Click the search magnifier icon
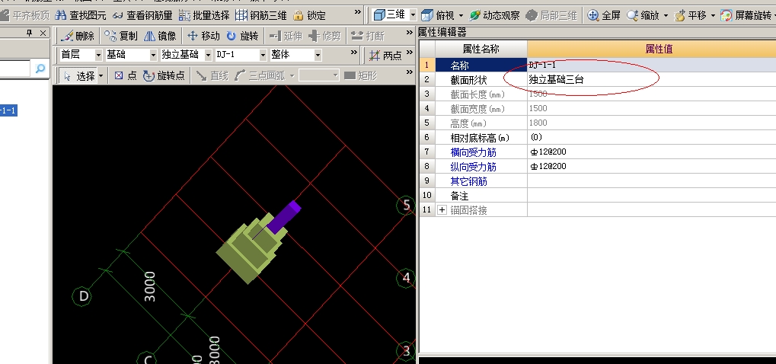 click(x=40, y=69)
